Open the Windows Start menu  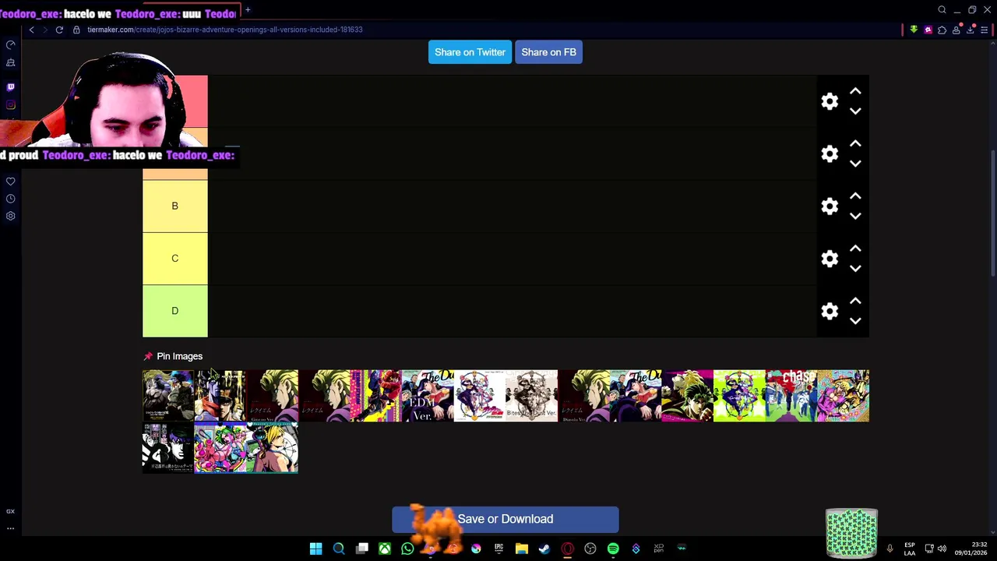pos(315,549)
